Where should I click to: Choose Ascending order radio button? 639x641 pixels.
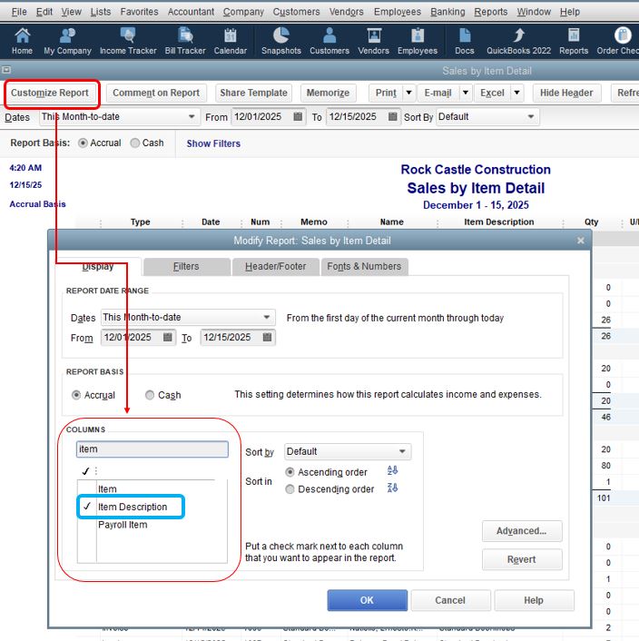tap(290, 472)
